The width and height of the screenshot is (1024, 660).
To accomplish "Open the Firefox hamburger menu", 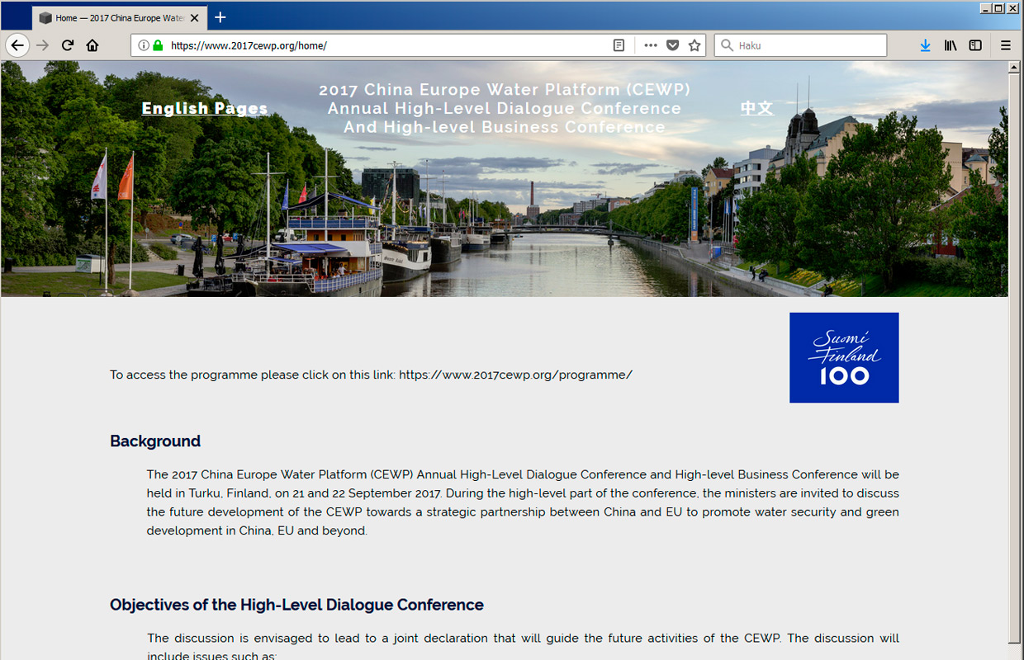I will [1005, 45].
